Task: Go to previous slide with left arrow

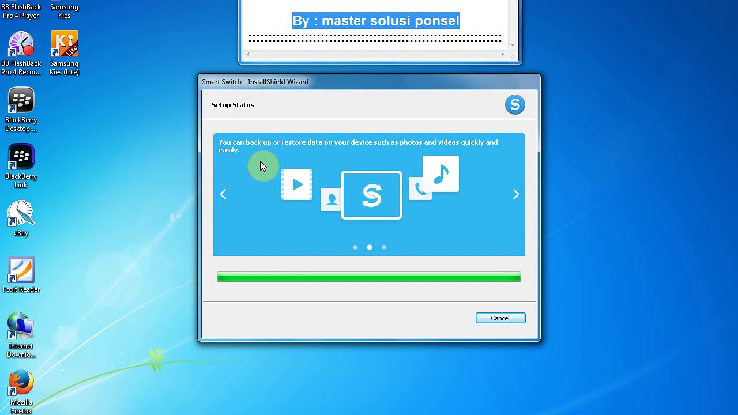Action: pyautogui.click(x=223, y=194)
